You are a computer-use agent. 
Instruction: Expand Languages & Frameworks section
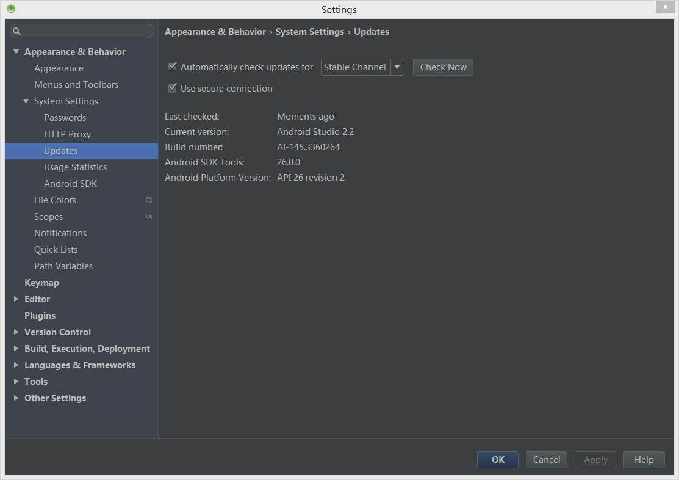pos(16,365)
